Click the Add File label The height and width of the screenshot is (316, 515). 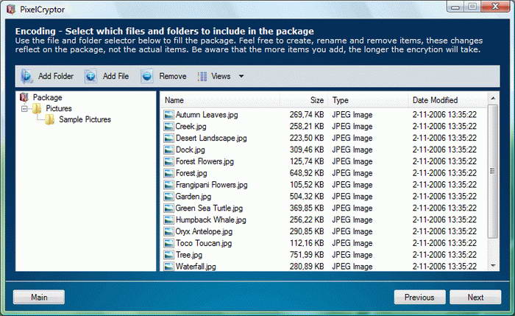click(116, 77)
